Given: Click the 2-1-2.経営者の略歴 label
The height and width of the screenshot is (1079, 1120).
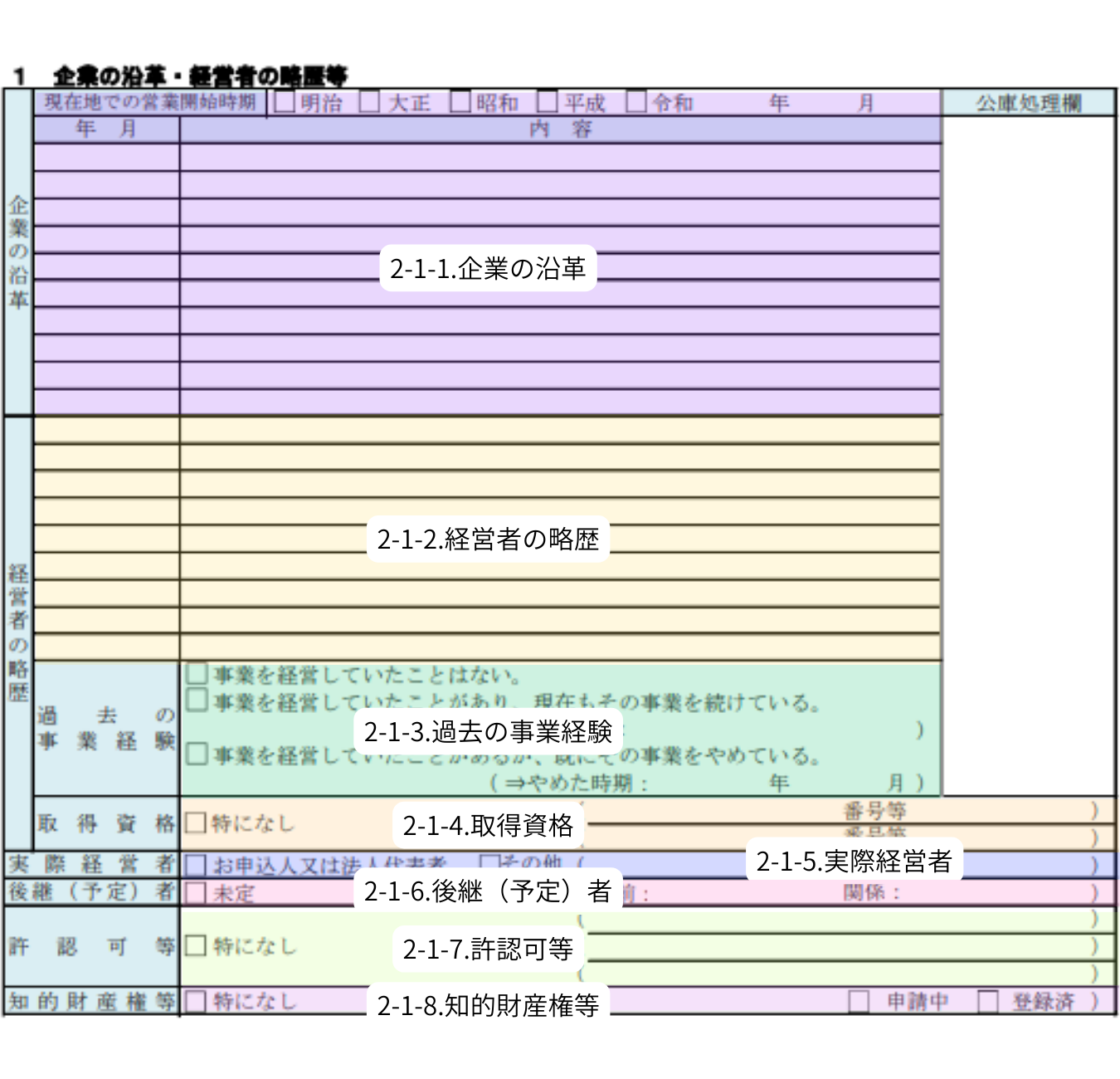Looking at the screenshot, I should pos(488,539).
